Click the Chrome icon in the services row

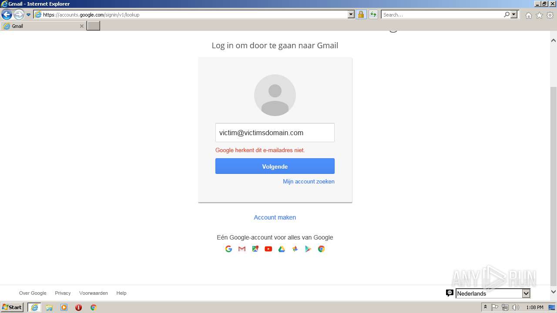[x=321, y=249]
